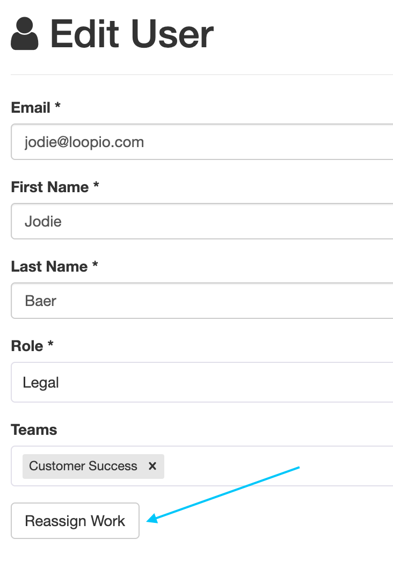Click the Reassign Work button
Viewport: 393px width, 583px height.
(x=75, y=521)
